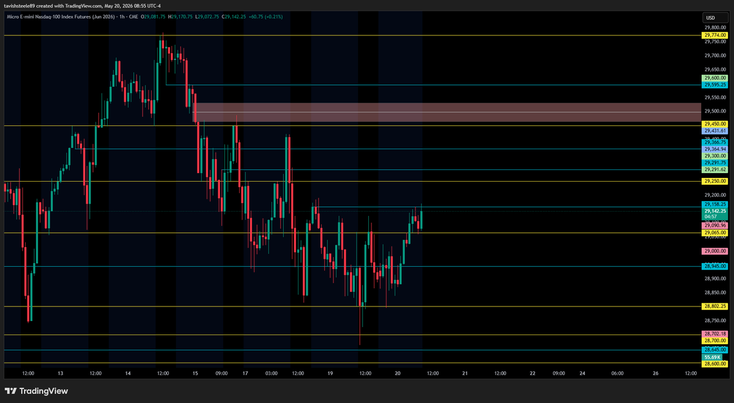
Task: Click the cyan 29,366.75 price label
Action: [x=715, y=142]
